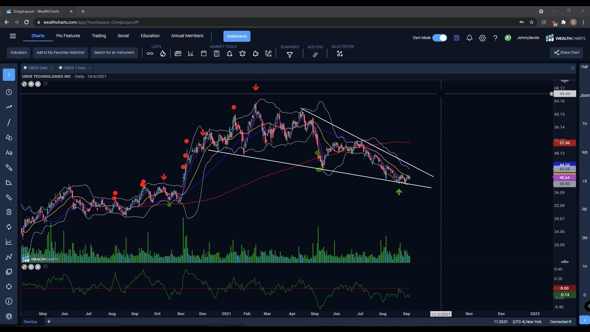Click the plus square on price pane
The width and height of the screenshot is (590, 332).
[45, 83]
